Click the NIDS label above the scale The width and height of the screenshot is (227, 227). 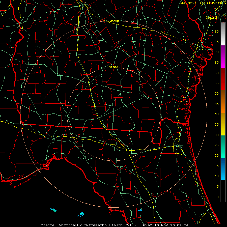coord(221,15)
